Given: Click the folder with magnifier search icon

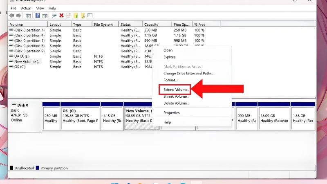Looking at the screenshot, I should [83, 16].
